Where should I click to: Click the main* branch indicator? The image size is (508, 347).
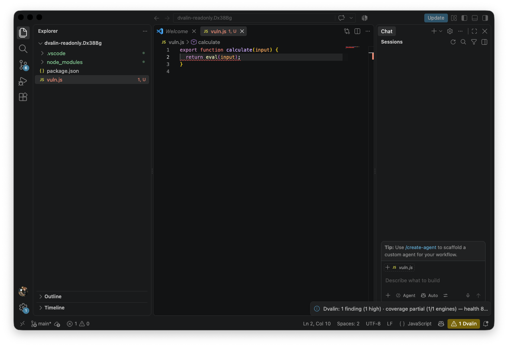41,324
